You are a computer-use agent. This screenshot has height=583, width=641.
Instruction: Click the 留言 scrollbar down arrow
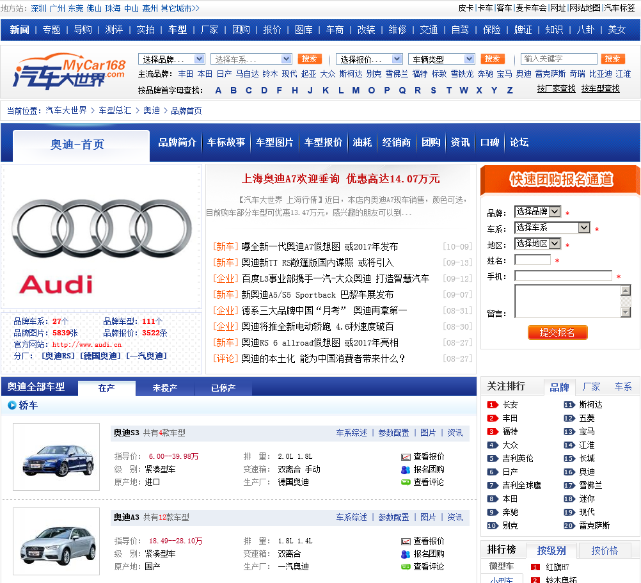(x=626, y=312)
